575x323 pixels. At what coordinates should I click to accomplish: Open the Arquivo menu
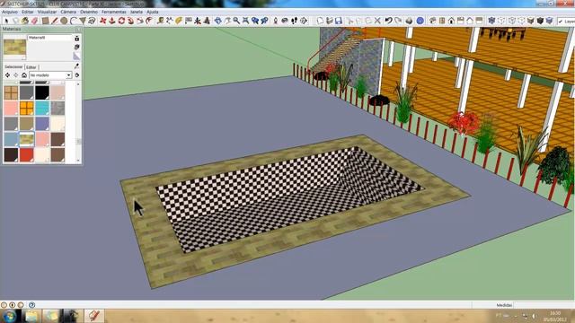coord(10,12)
